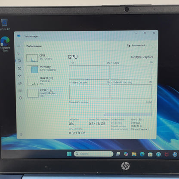Open the Details page icon in sidebar
The image size is (179, 179).
(20, 90)
